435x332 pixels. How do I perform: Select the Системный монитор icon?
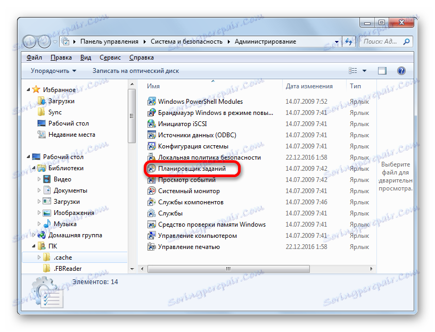click(151, 191)
